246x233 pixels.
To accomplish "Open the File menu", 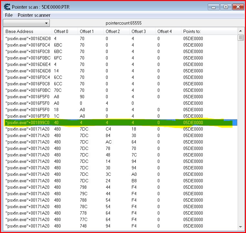I will tap(9, 15).
